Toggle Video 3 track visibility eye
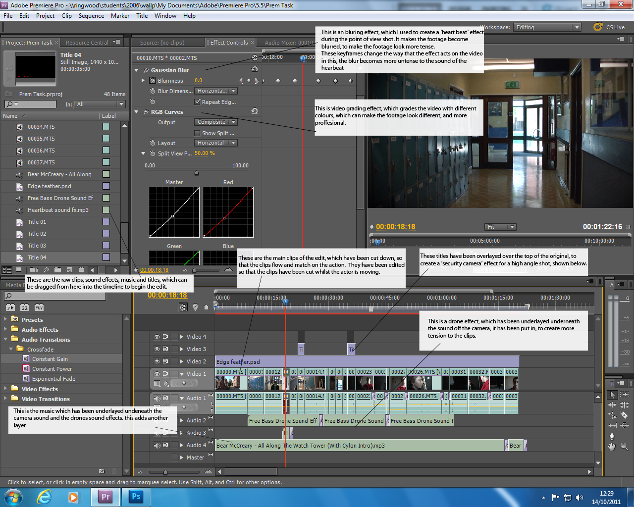The image size is (634, 507). coord(157,349)
